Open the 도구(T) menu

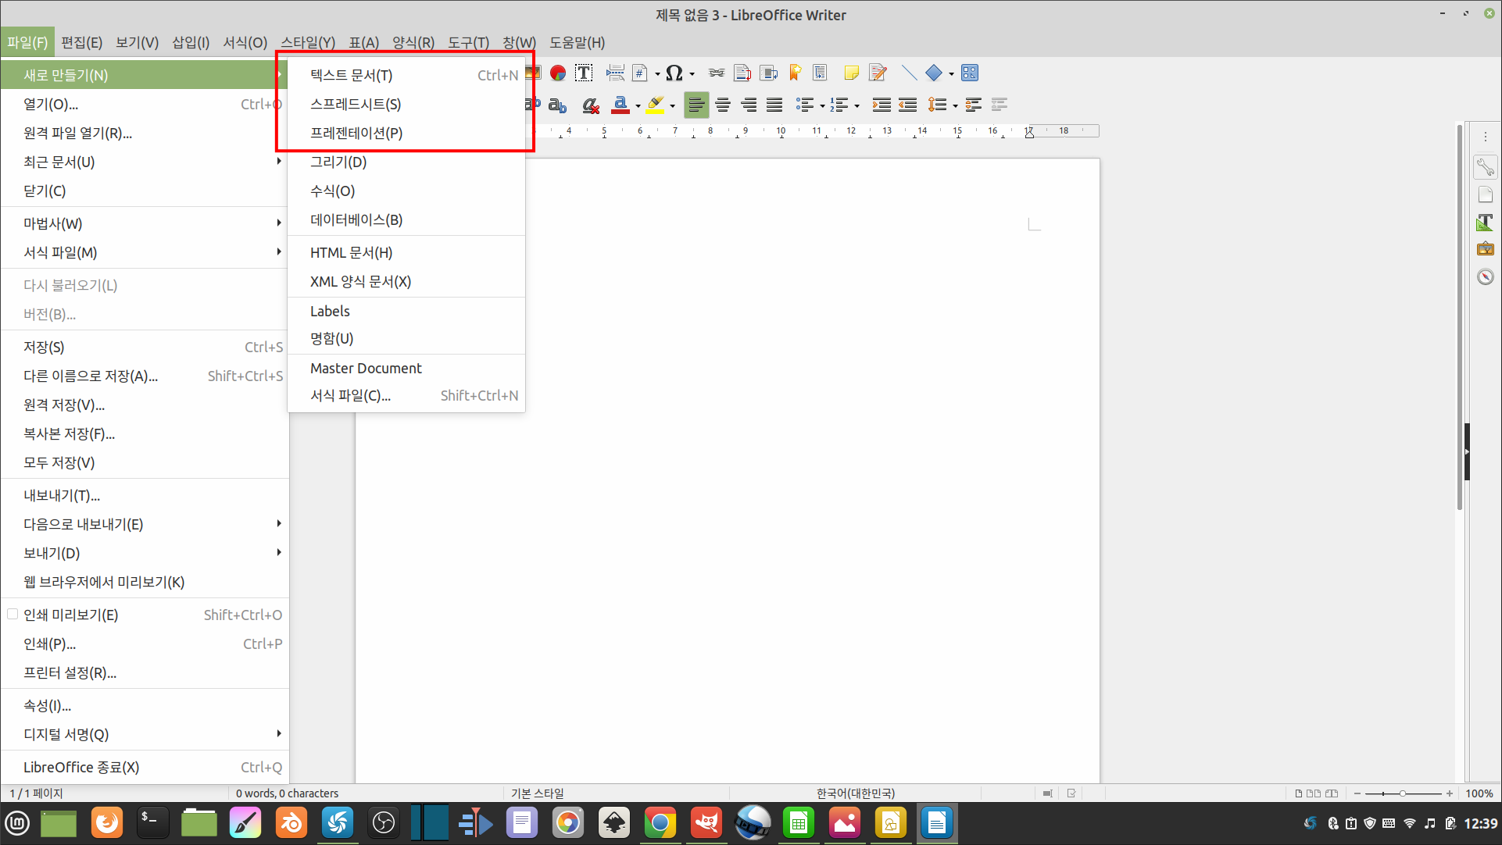click(468, 43)
